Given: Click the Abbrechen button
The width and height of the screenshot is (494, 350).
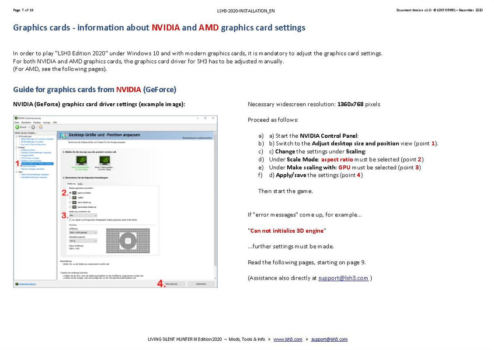Looking at the screenshot, I should 201,284.
